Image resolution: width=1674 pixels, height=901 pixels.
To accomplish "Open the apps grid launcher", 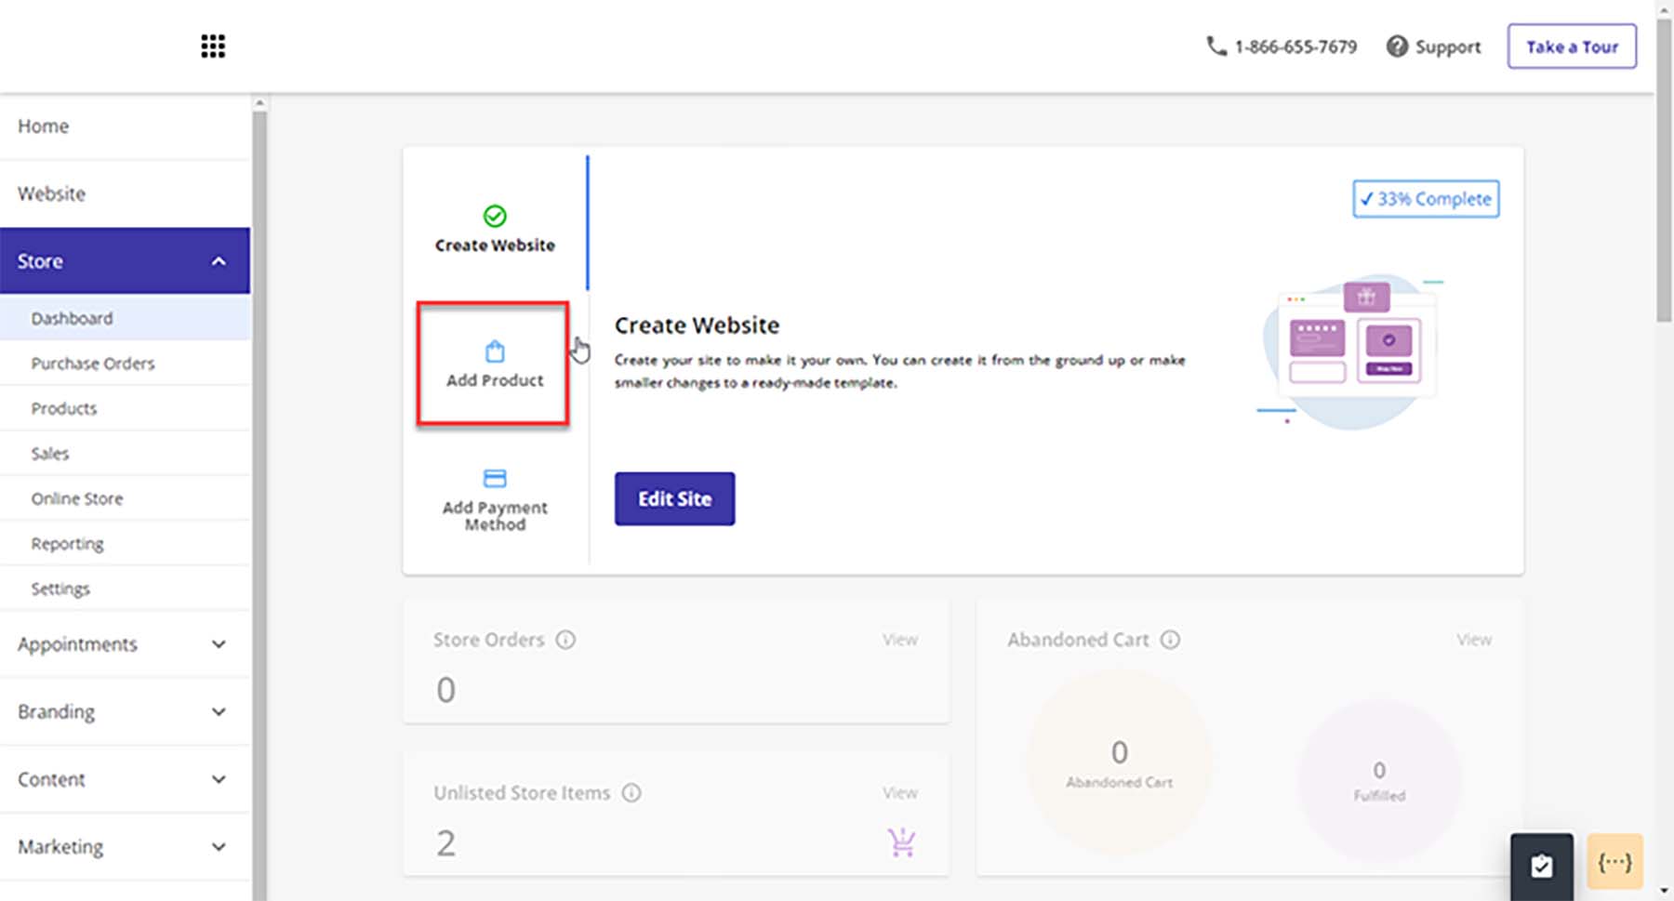I will (x=212, y=46).
